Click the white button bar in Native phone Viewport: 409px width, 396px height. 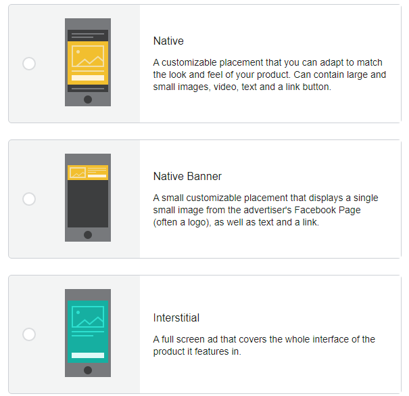[88, 78]
